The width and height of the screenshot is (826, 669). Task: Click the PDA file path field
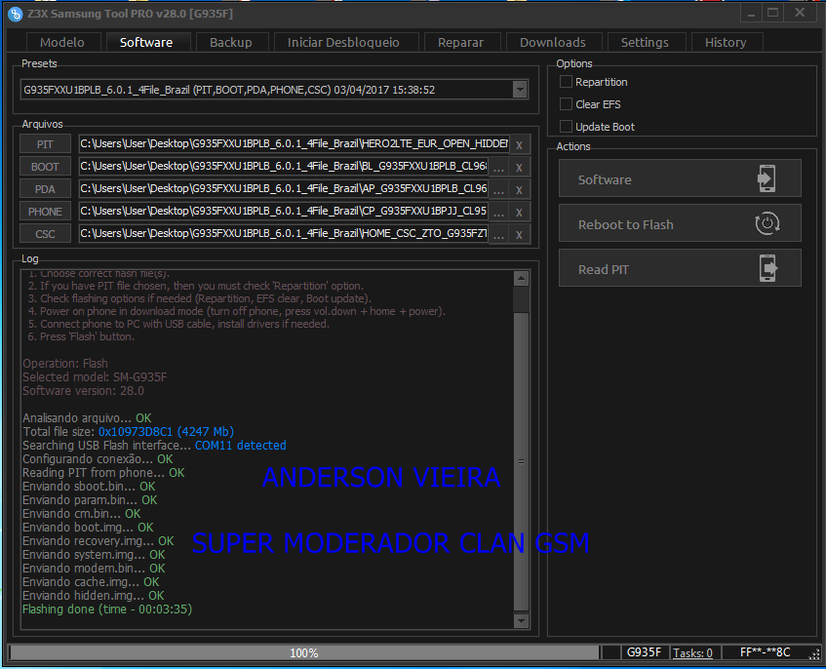pyautogui.click(x=284, y=188)
